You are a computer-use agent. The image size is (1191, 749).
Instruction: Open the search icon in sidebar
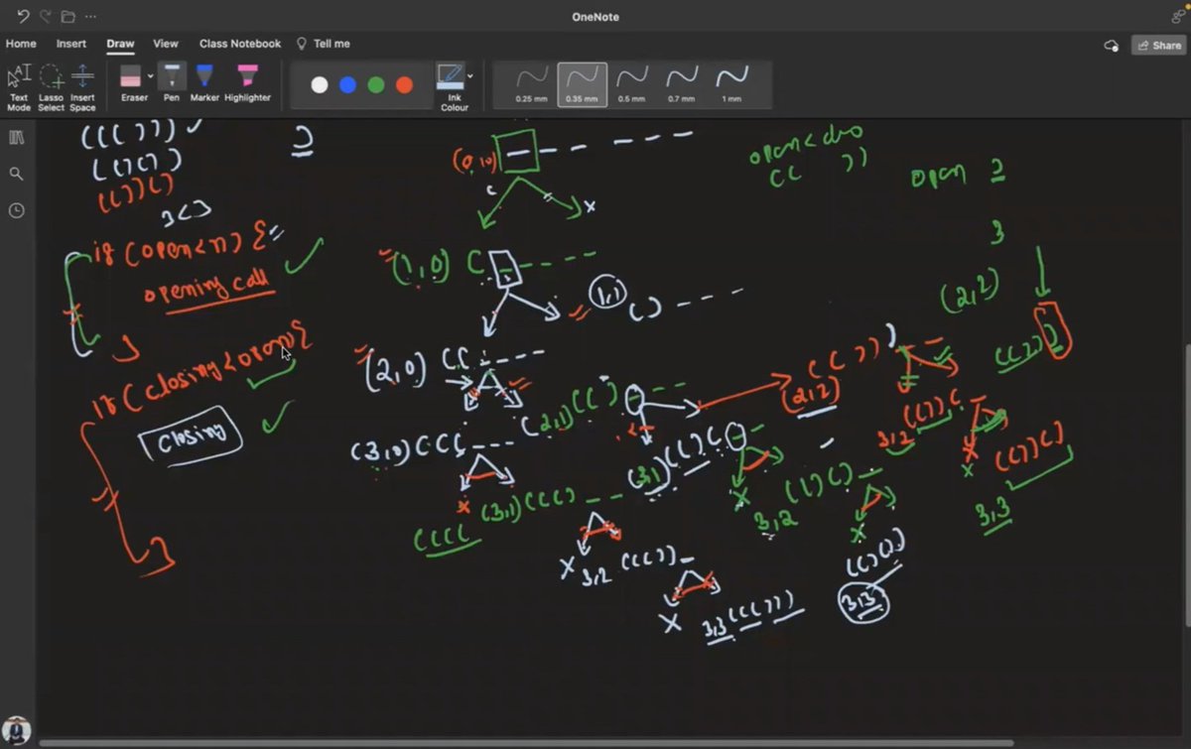(x=16, y=174)
